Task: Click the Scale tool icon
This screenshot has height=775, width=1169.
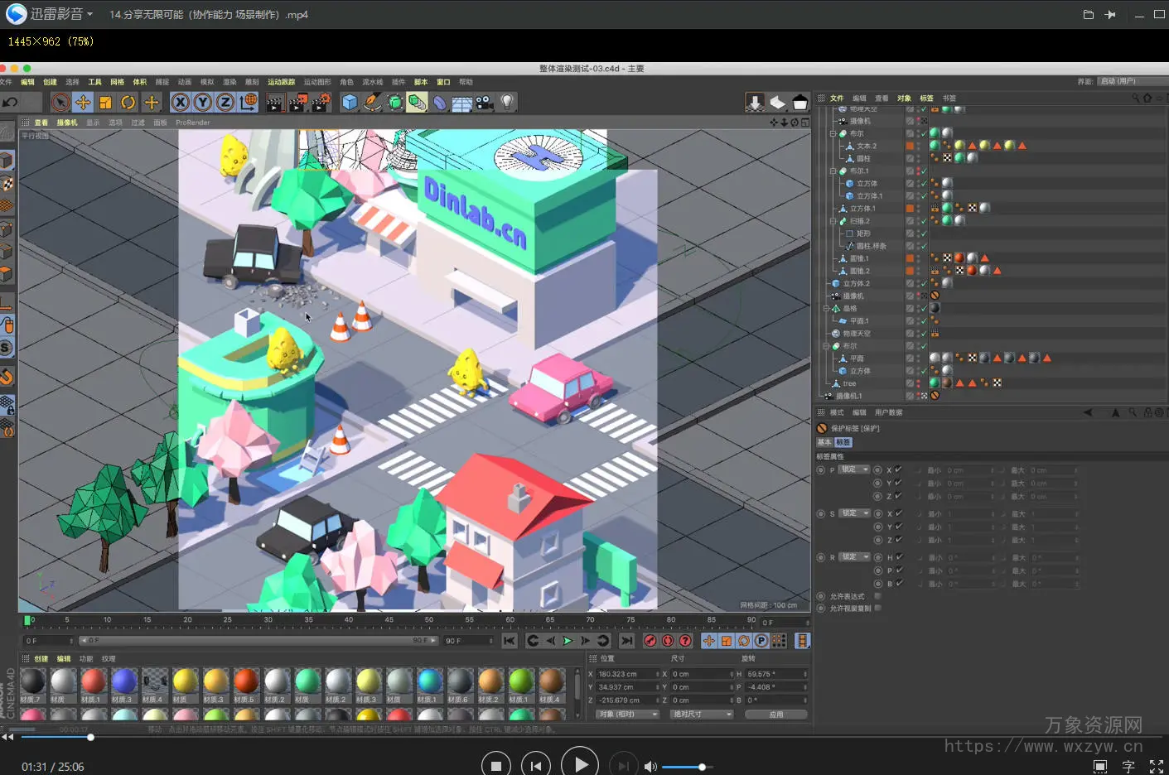Action: [105, 102]
